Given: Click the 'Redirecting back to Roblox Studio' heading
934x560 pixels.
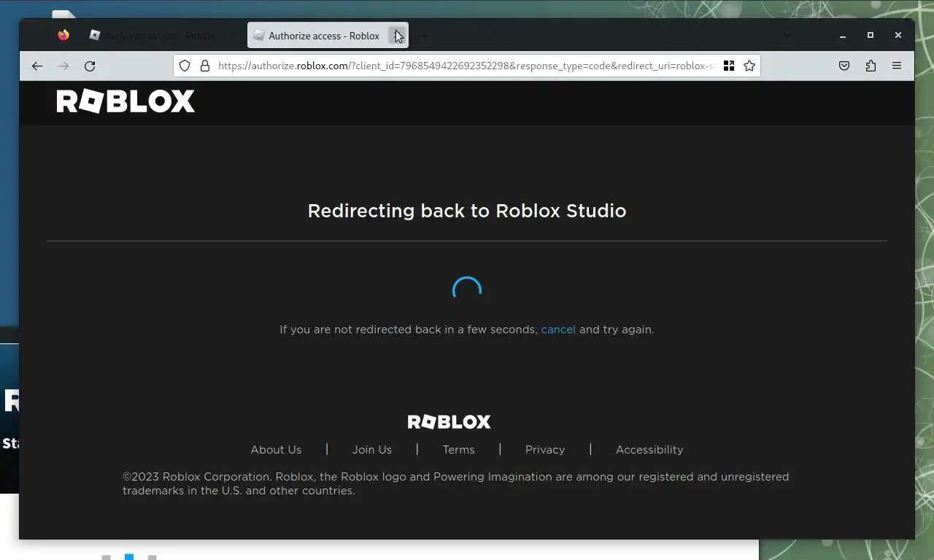Looking at the screenshot, I should point(467,211).
